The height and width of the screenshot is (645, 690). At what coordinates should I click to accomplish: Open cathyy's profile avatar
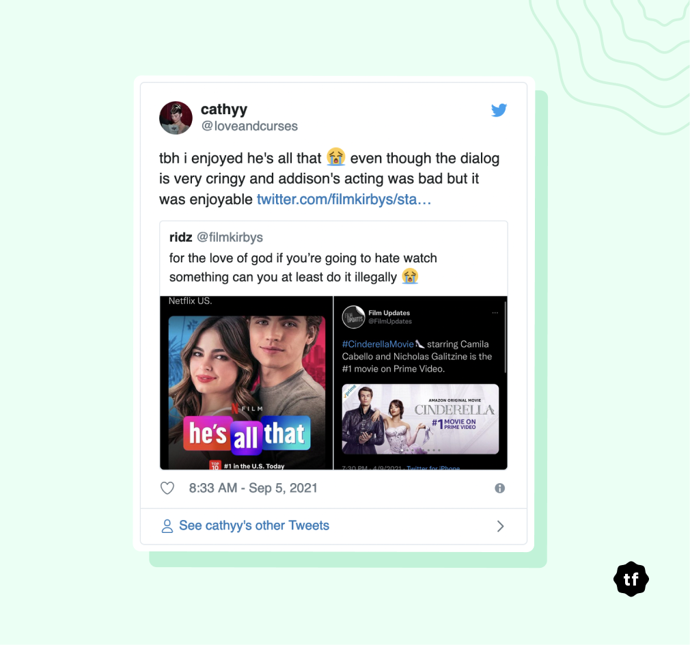[176, 118]
